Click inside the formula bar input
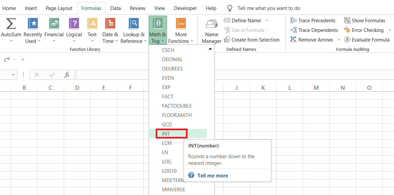 coord(232,75)
